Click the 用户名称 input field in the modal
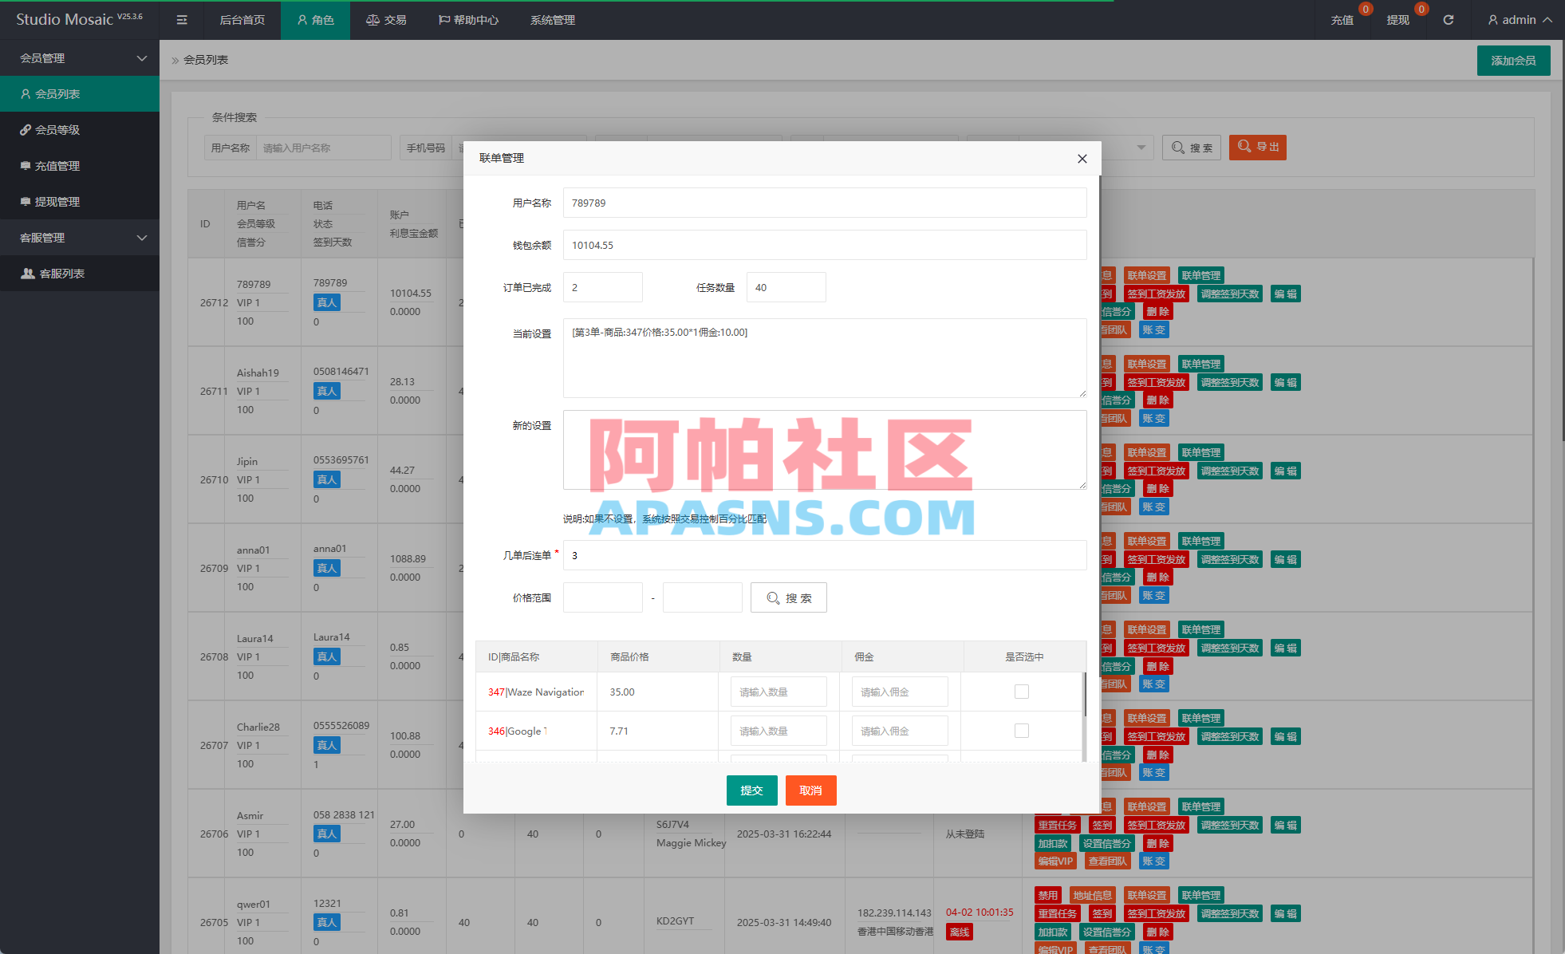 click(x=824, y=203)
